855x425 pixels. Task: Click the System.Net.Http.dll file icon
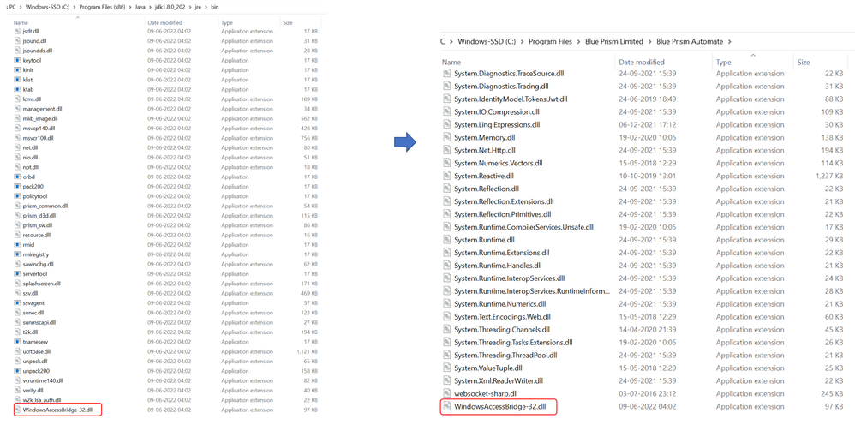[x=446, y=150]
